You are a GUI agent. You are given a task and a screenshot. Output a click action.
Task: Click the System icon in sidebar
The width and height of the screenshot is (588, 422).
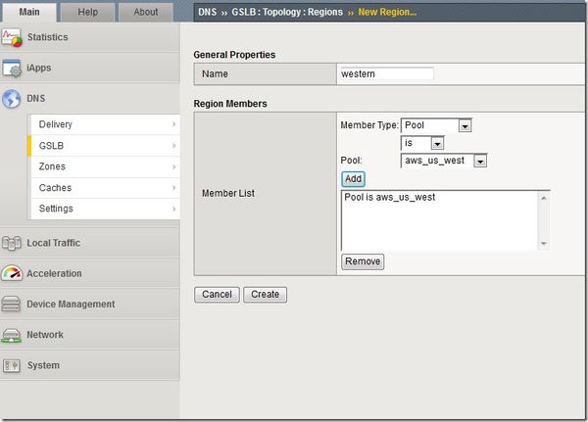[x=12, y=365]
